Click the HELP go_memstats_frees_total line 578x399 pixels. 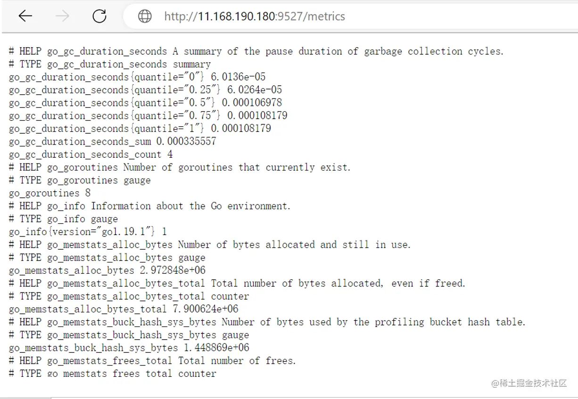click(x=152, y=361)
